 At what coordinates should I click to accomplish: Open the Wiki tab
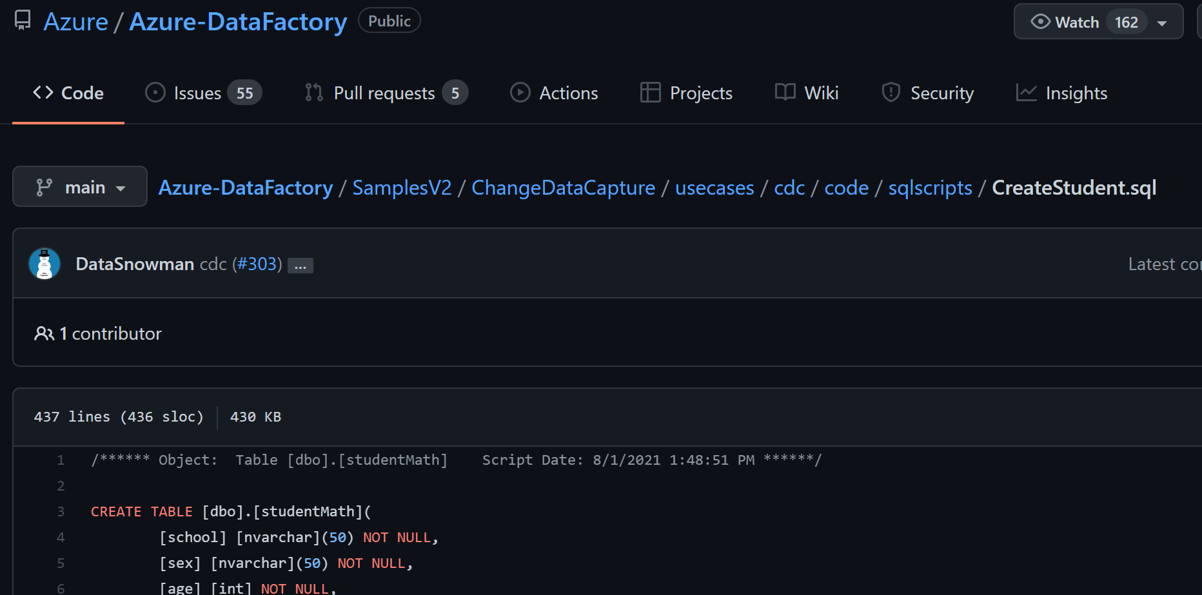point(807,93)
